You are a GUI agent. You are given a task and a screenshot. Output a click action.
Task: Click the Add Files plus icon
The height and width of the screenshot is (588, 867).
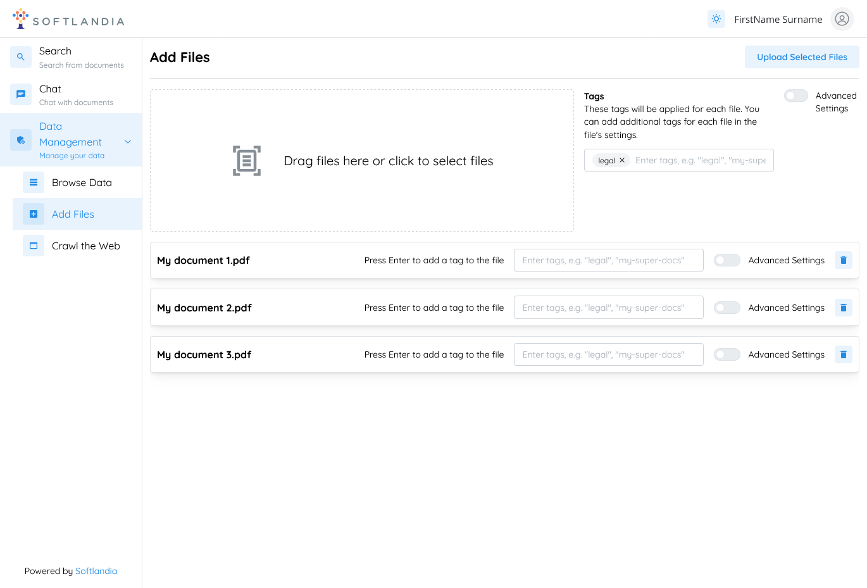[33, 214]
